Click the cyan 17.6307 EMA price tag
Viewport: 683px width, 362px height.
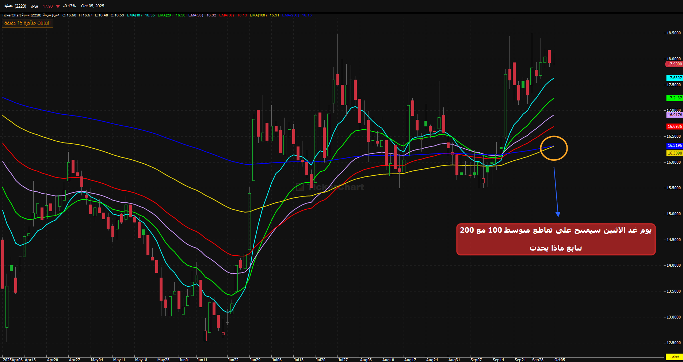click(674, 78)
